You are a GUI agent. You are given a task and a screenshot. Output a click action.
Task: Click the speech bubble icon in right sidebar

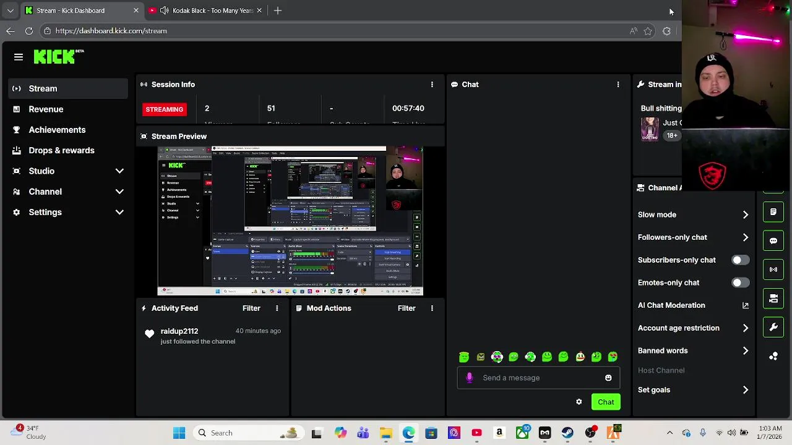click(x=773, y=241)
